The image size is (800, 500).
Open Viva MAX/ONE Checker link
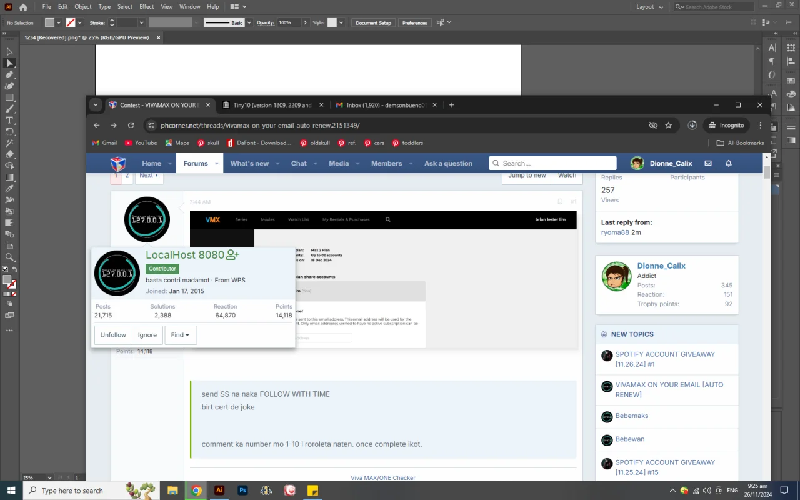tap(383, 477)
